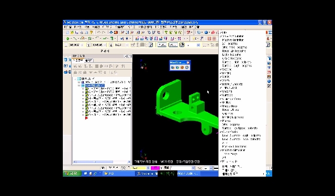Click the New file icon in top toolbar
The height and width of the screenshot is (196, 335).
[68, 32]
